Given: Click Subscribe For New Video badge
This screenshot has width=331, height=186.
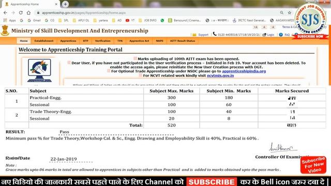Looking at the screenshot, I should [x=313, y=165].
